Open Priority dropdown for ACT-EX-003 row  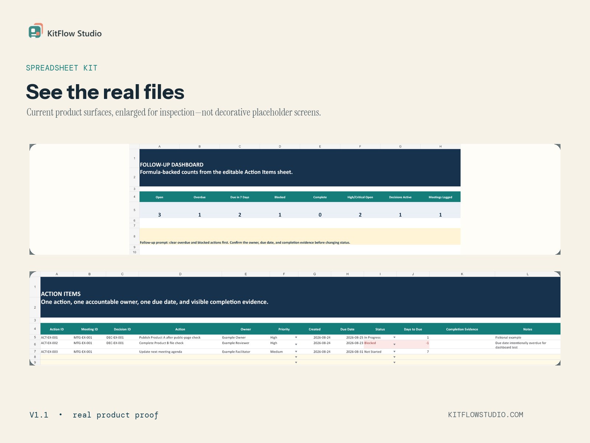(x=296, y=352)
